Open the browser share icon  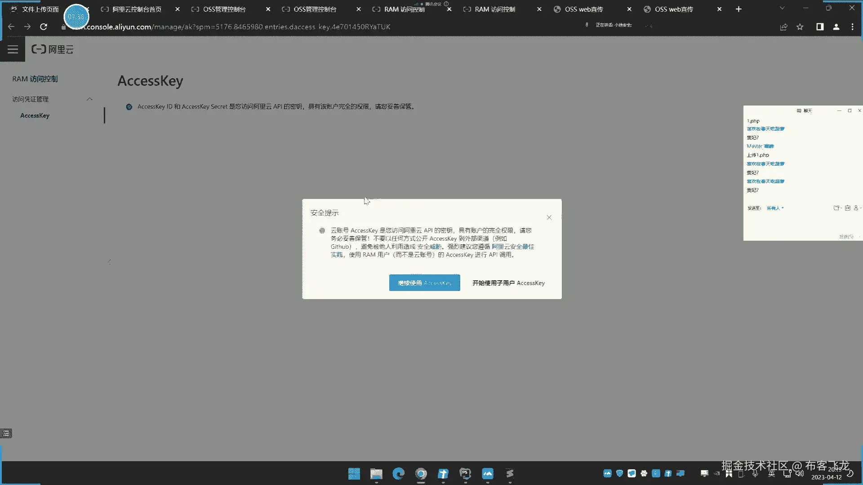coord(783,27)
